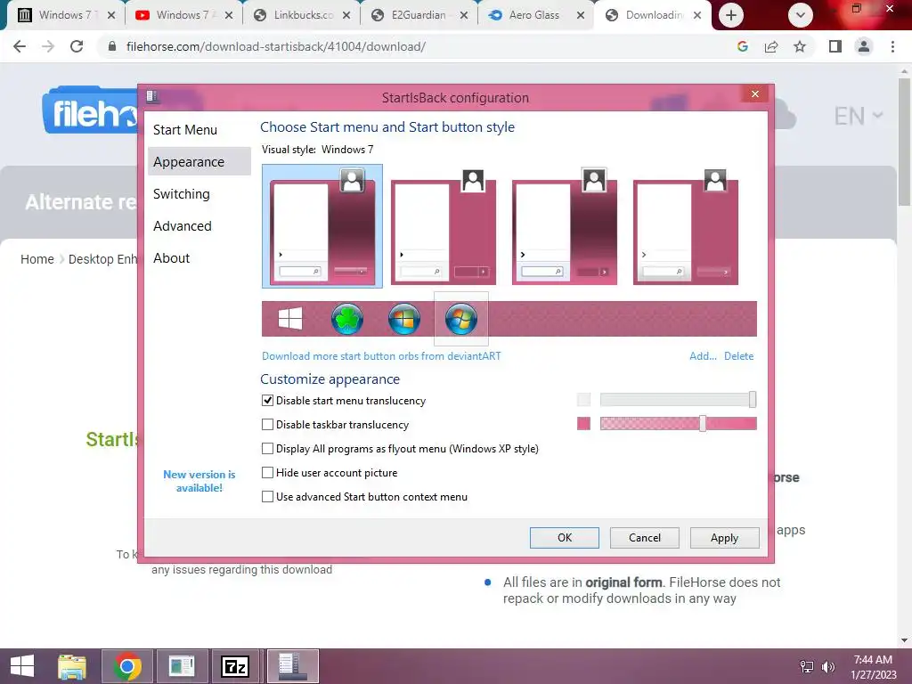Expand the Chrome tab search dropdown
Viewport: 912px width, 684px height.
801,15
